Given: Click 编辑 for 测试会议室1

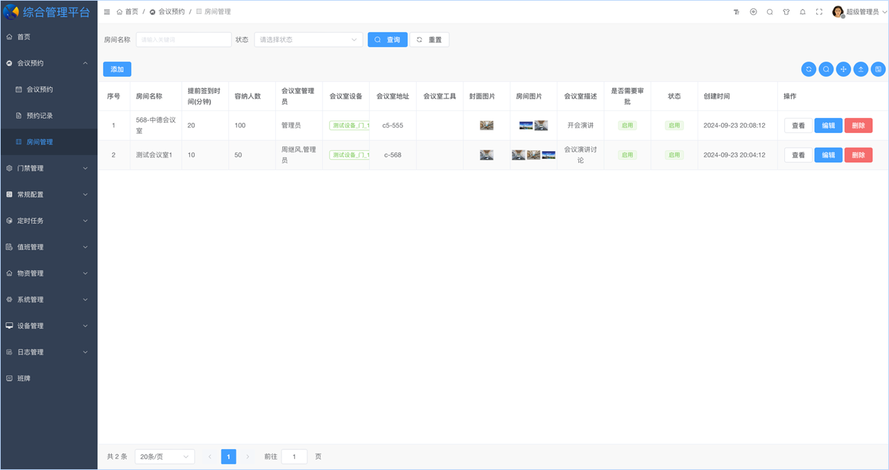Looking at the screenshot, I should tap(828, 155).
